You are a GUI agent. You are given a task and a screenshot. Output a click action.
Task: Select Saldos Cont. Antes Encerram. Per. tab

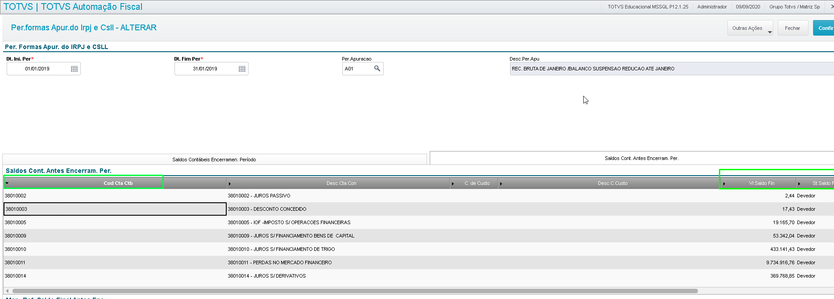pos(632,158)
